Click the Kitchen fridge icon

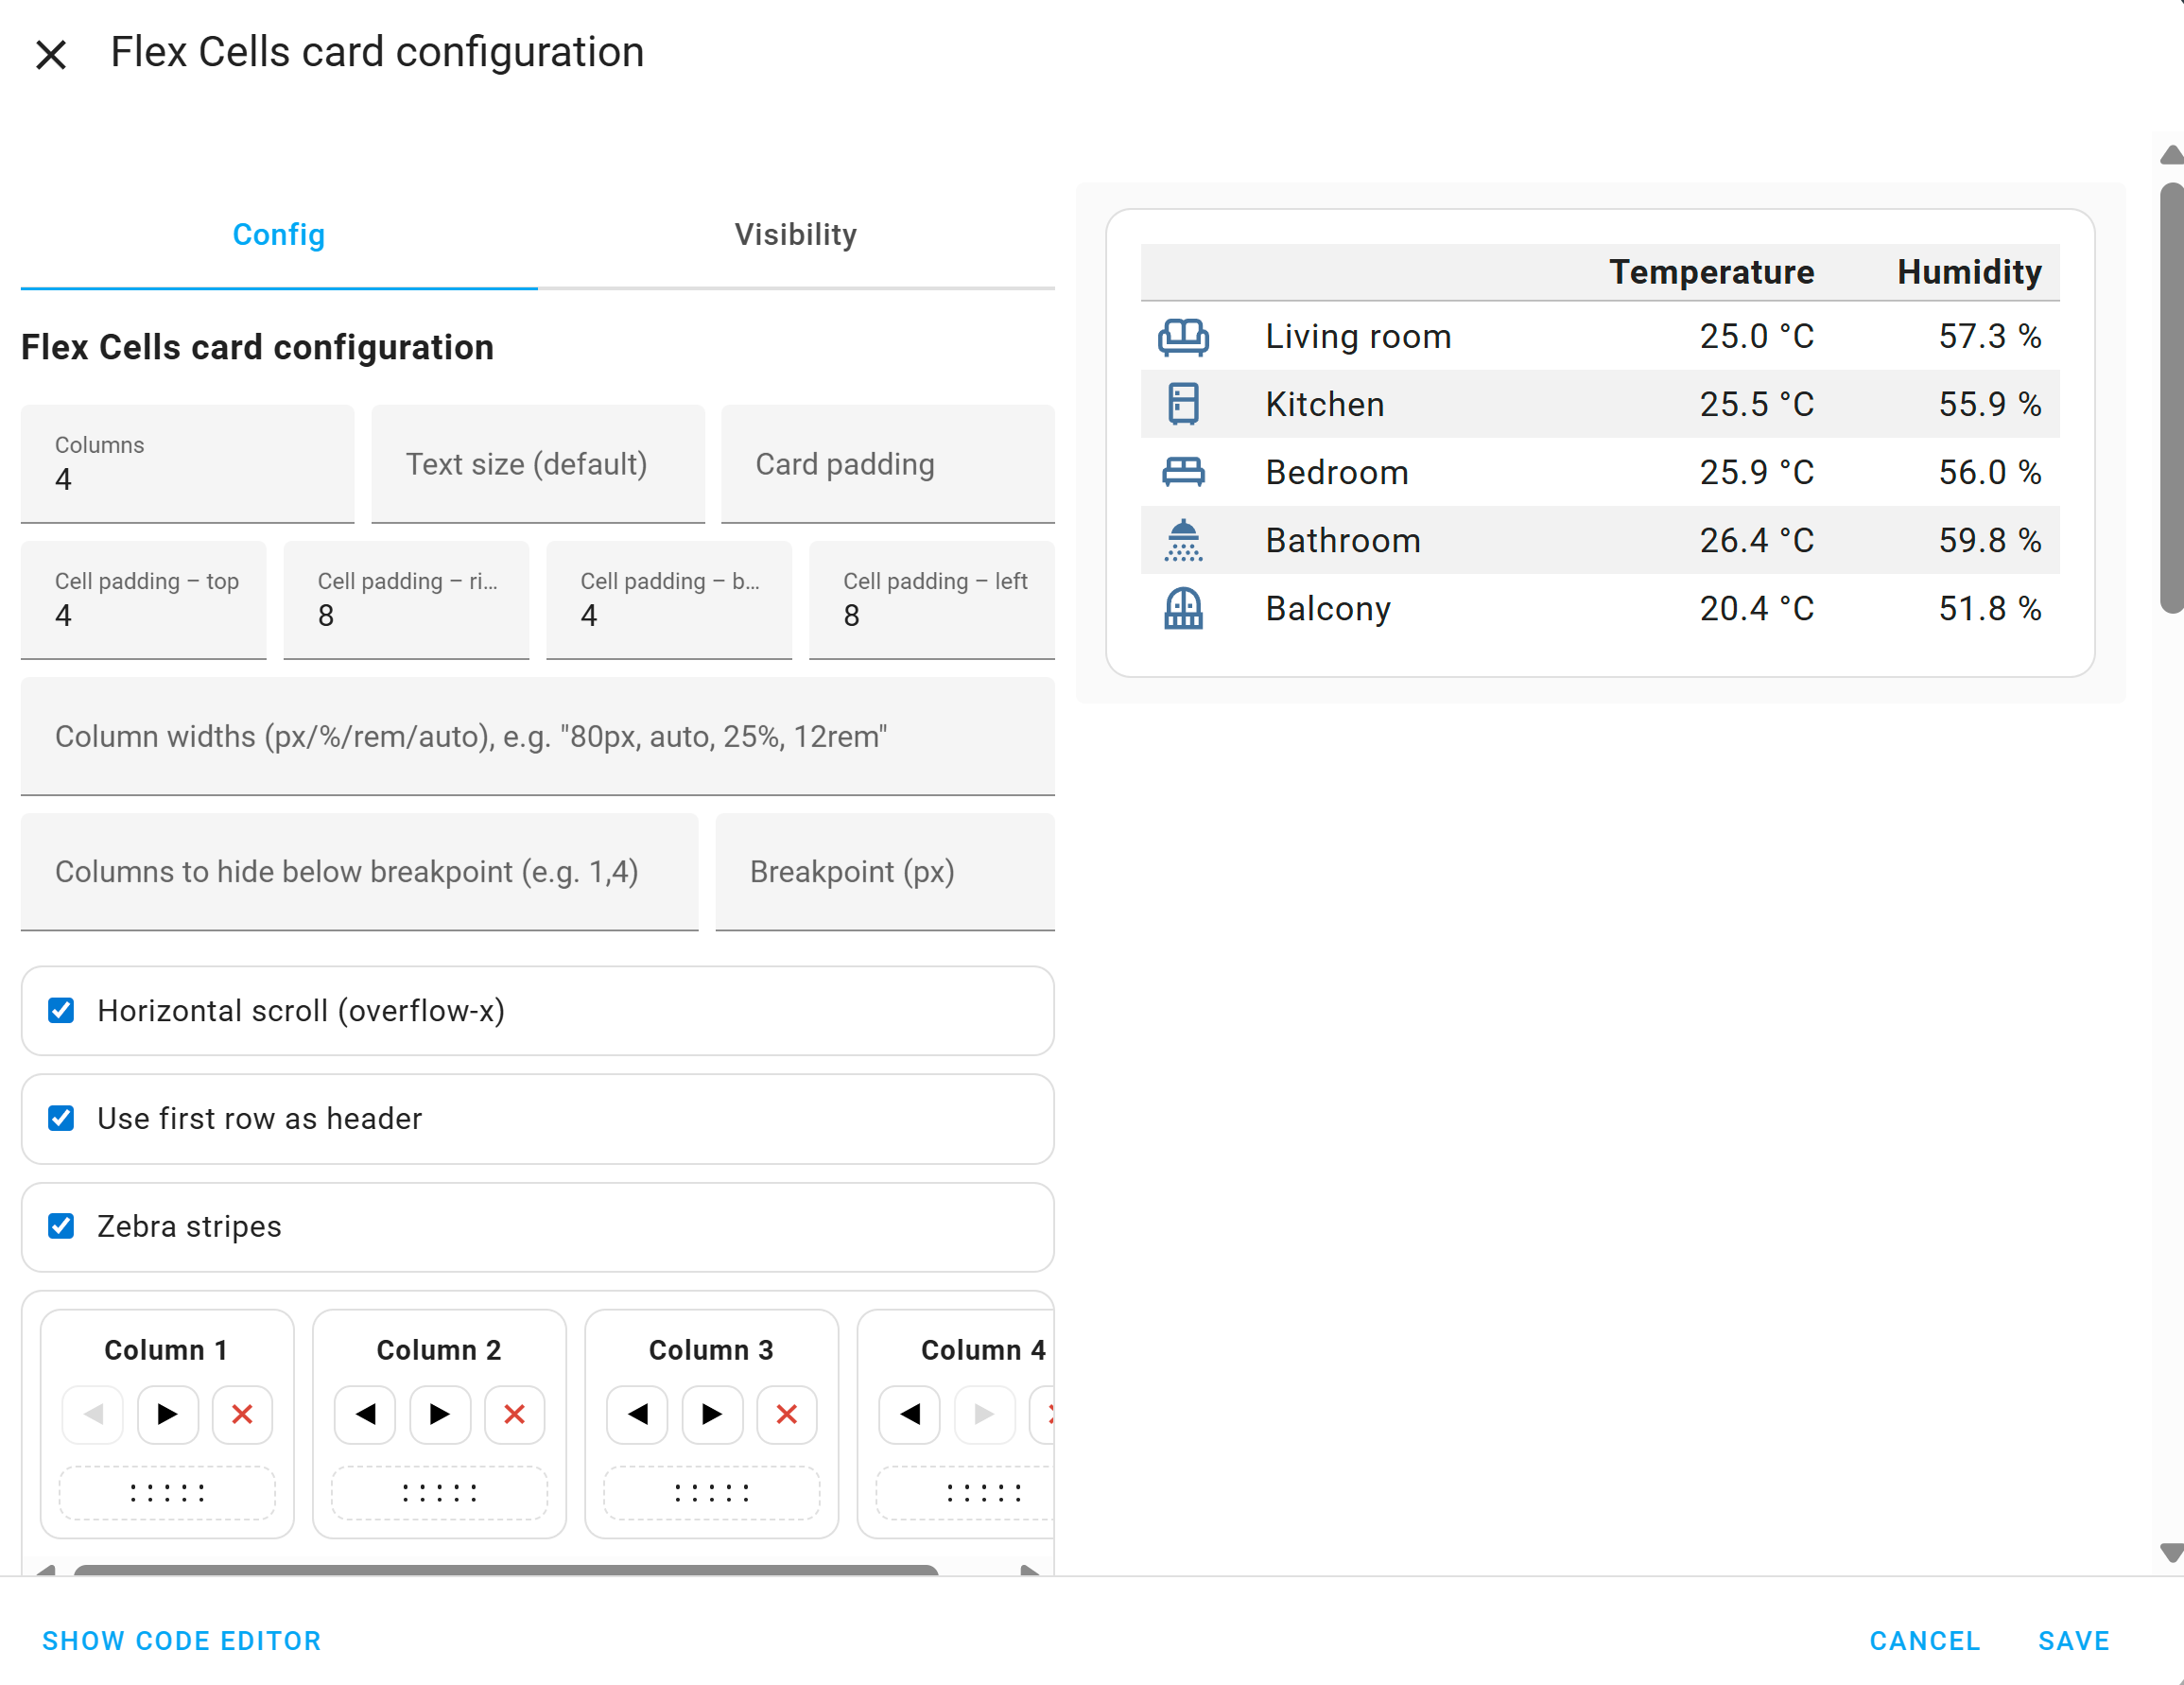tap(1183, 404)
